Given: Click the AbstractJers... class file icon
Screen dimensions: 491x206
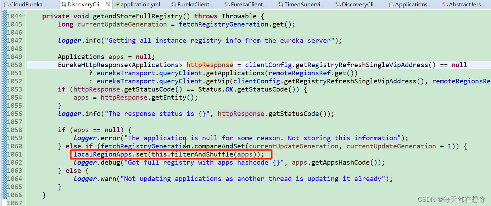Looking at the screenshot, I should (x=445, y=5).
